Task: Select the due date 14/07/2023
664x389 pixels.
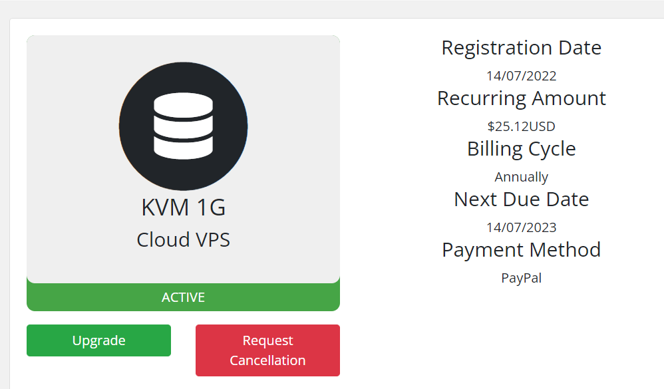Action: pos(522,227)
